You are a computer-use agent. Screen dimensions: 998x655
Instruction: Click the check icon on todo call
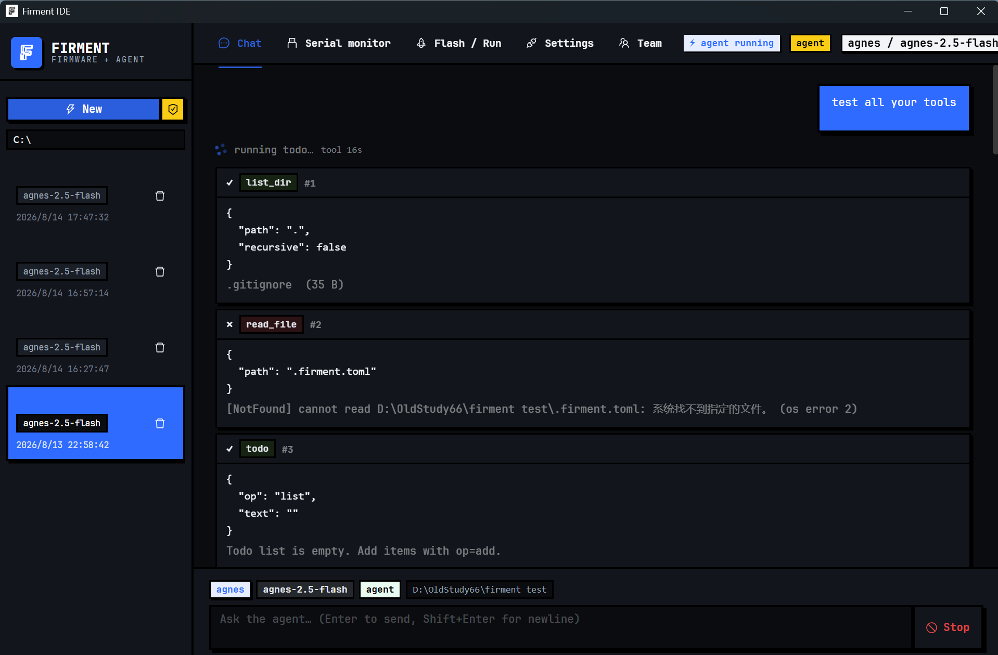(229, 449)
